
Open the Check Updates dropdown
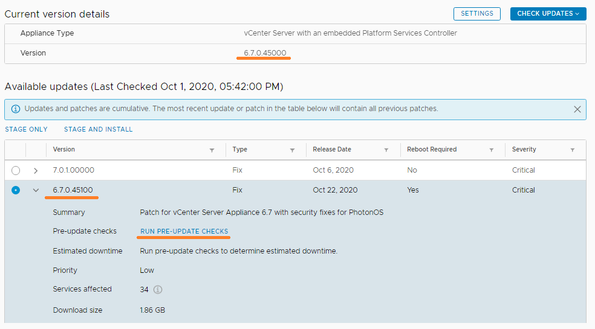coord(548,13)
